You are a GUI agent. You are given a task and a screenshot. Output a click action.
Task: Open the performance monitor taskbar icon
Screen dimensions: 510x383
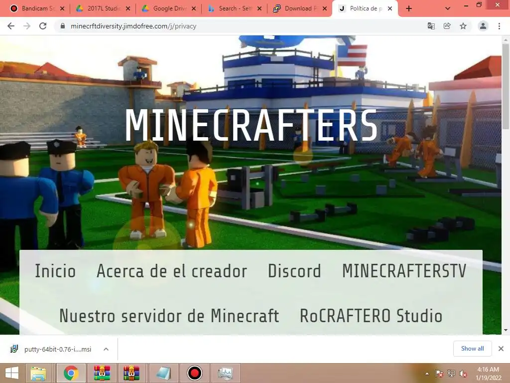225,373
